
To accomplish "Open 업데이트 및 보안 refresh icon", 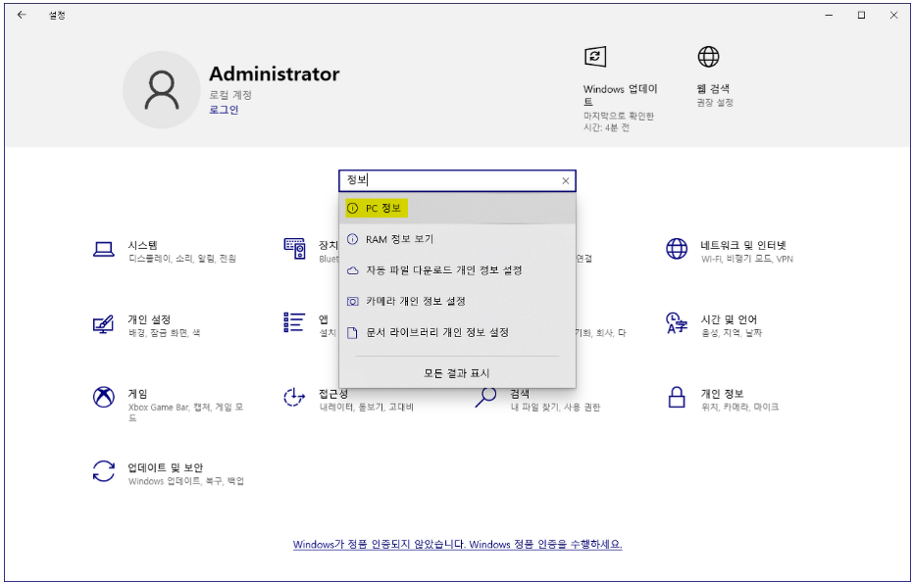I will [x=104, y=471].
